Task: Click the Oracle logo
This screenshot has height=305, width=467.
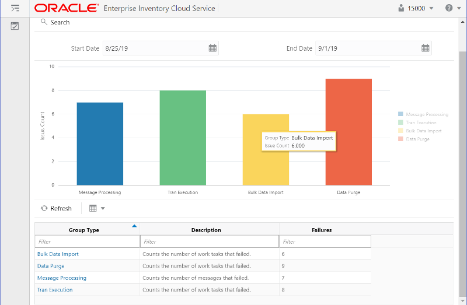Action: [x=67, y=8]
